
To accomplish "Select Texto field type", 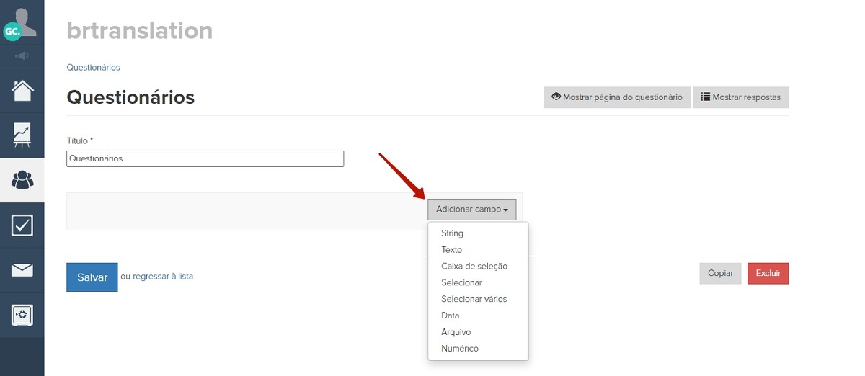I will click(x=451, y=250).
